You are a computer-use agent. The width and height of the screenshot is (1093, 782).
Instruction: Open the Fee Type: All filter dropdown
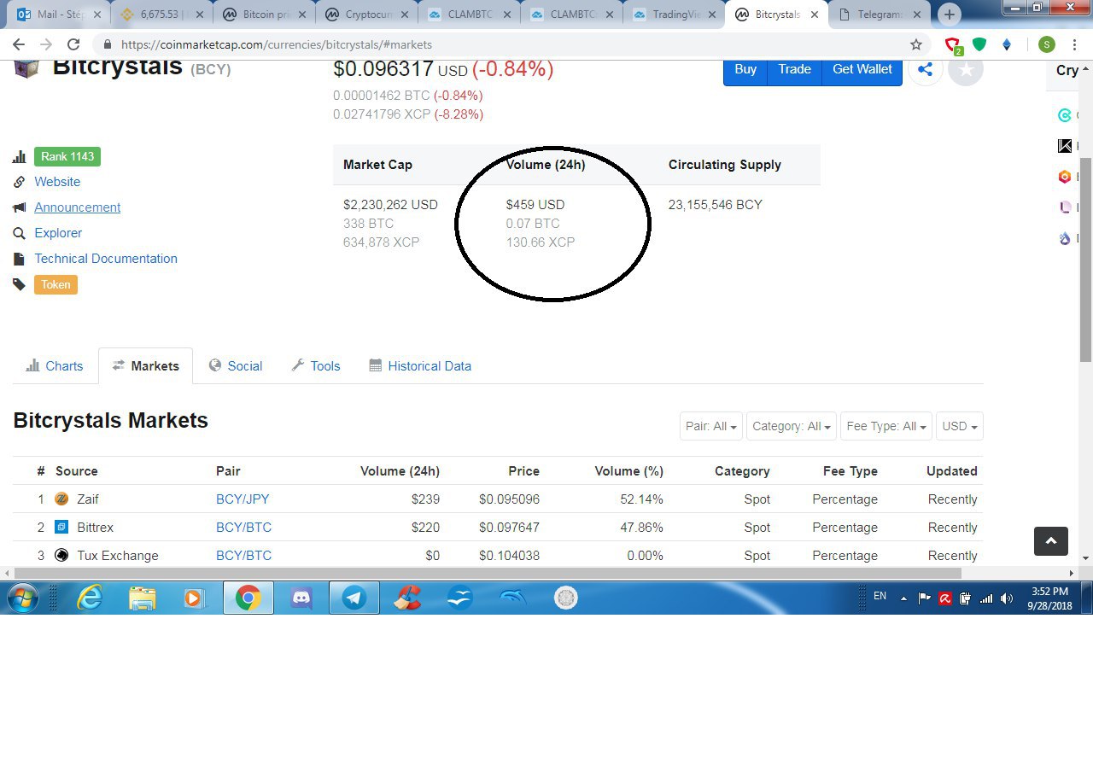(886, 426)
